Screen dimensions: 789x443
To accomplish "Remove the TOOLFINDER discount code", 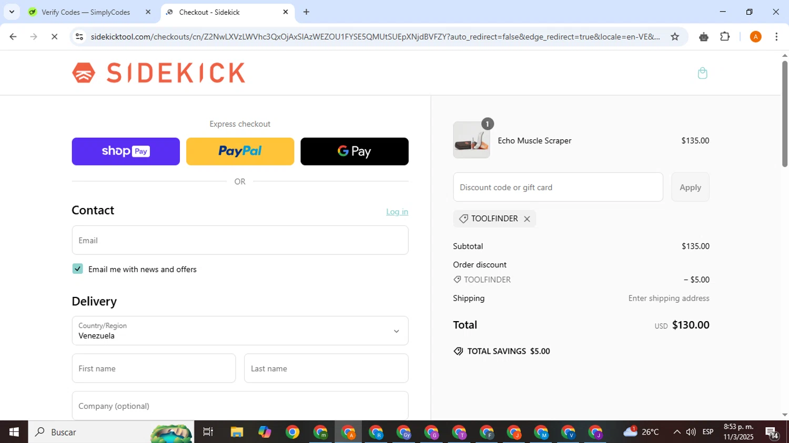I will (x=527, y=219).
